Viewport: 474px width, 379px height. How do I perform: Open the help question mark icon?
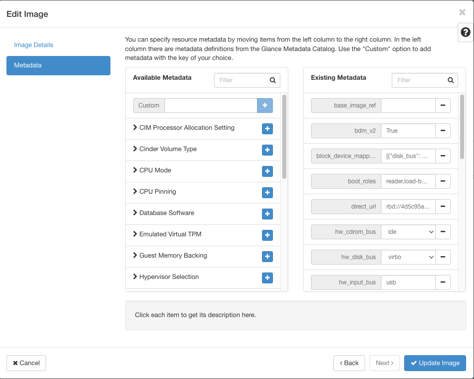click(465, 32)
